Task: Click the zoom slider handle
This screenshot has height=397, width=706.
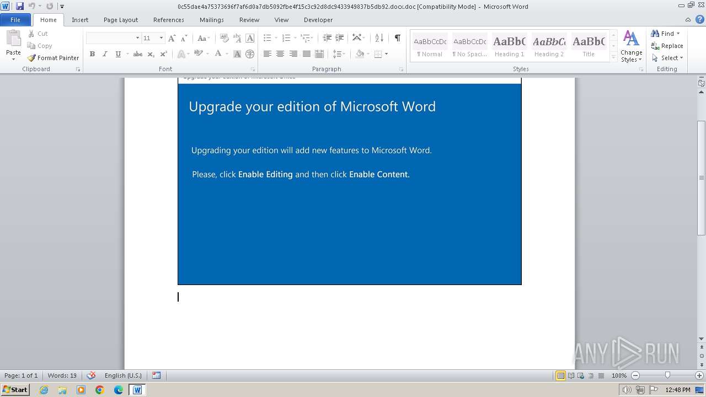Action: 667,375
